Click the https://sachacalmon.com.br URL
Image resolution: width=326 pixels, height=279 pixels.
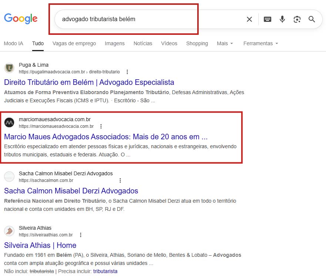click(x=46, y=180)
